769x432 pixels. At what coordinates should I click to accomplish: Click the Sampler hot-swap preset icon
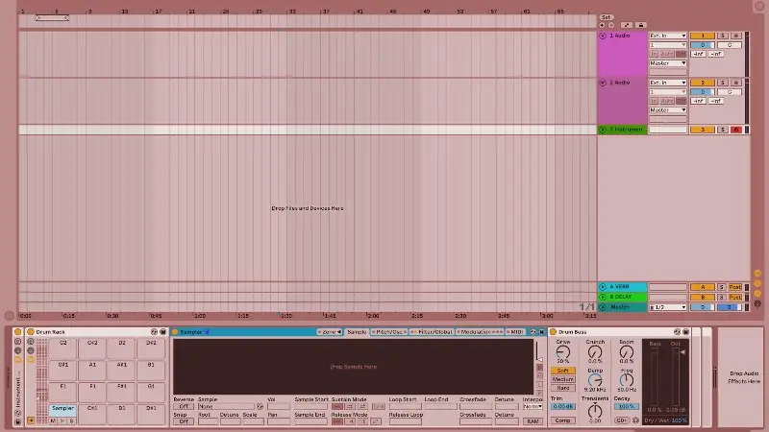(x=531, y=332)
